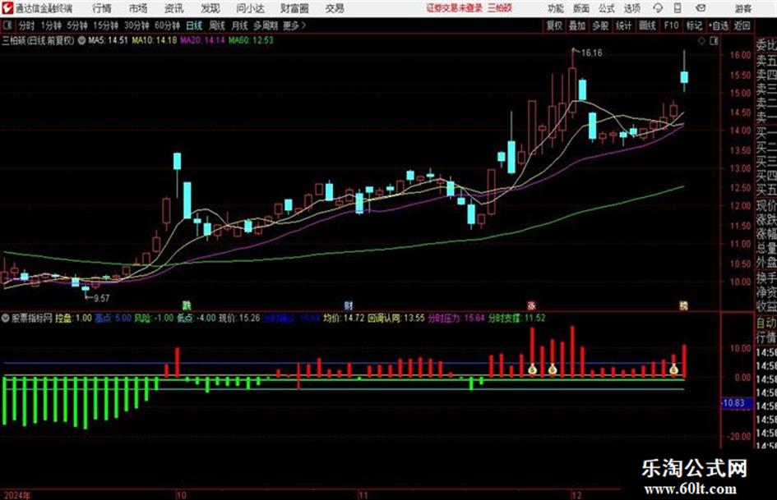Switch to the 5分钟 period tab
This screenshot has width=777, height=500.
[x=77, y=25]
